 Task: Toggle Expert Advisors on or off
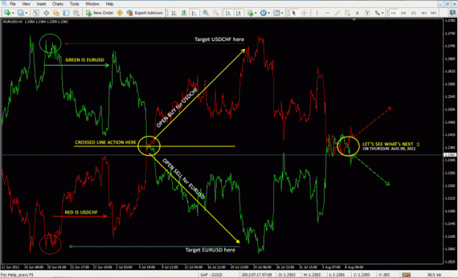[144, 13]
